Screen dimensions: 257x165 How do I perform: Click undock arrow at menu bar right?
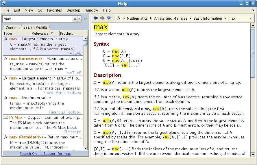[253, 10]
